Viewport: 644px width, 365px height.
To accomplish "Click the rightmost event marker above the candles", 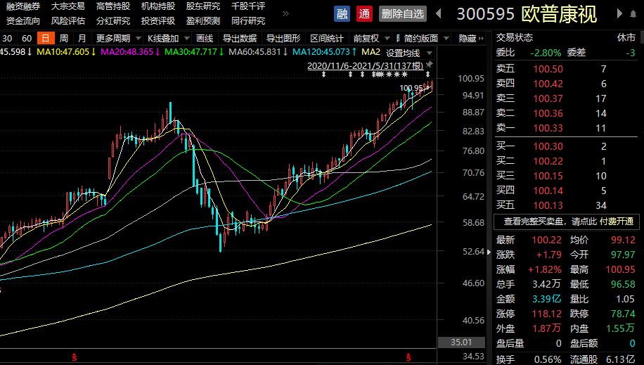I will pyautogui.click(x=427, y=75).
